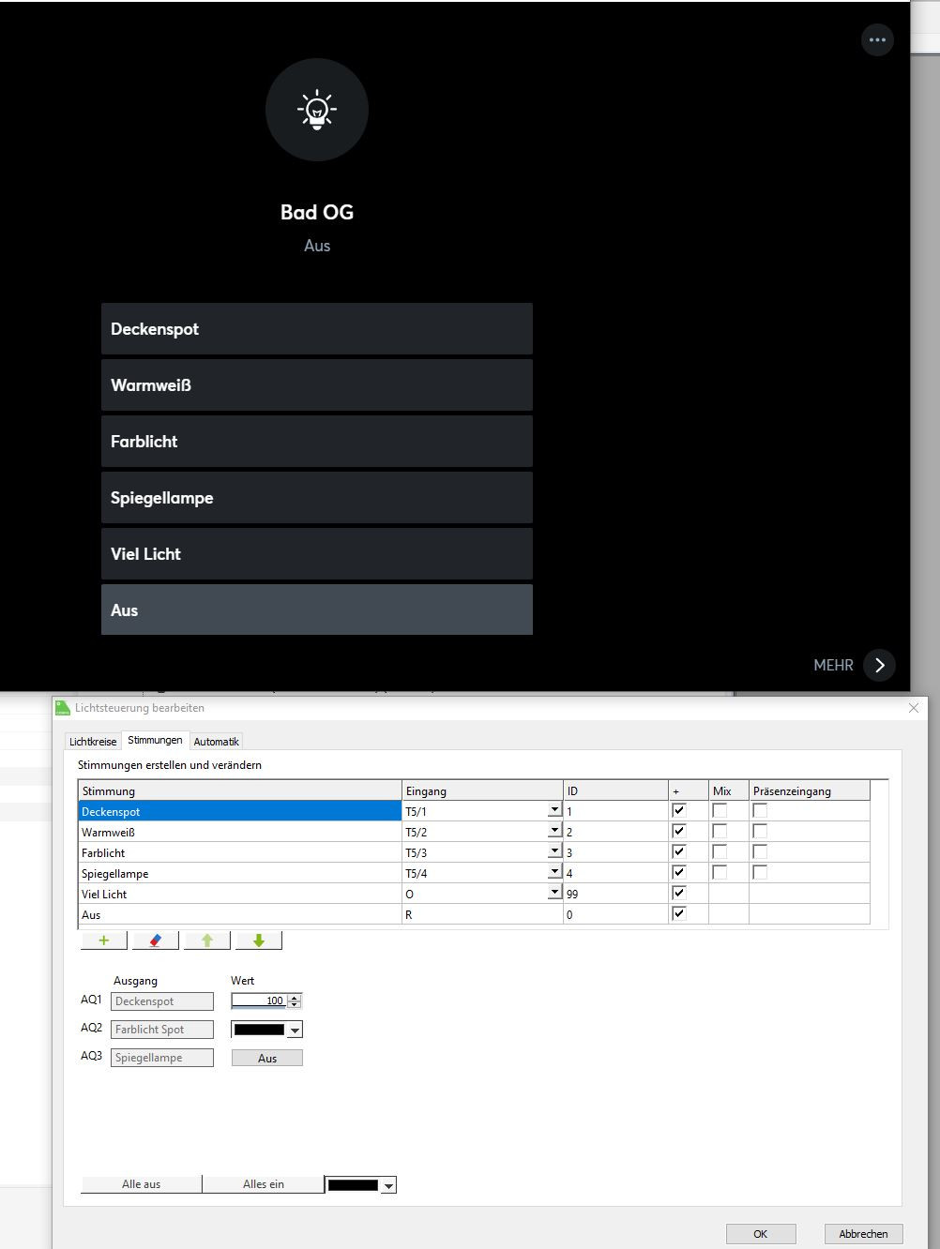This screenshot has height=1249, width=940.
Task: Click ID cell 99 of Viel Licht
Action: (x=615, y=894)
